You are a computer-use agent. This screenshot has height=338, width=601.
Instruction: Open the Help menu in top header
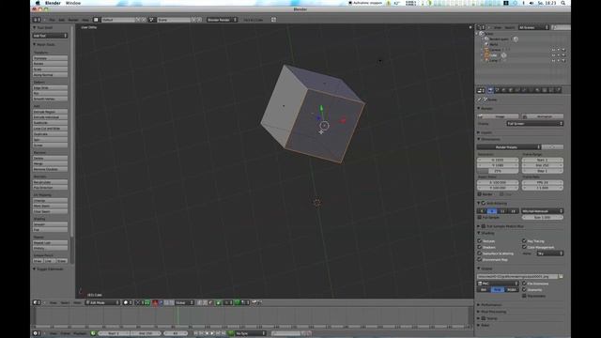85,20
